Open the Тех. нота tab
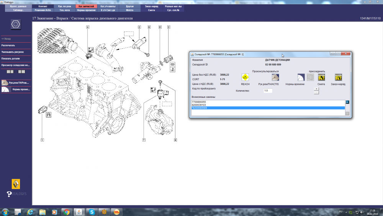383x216 pixels. point(64,10)
